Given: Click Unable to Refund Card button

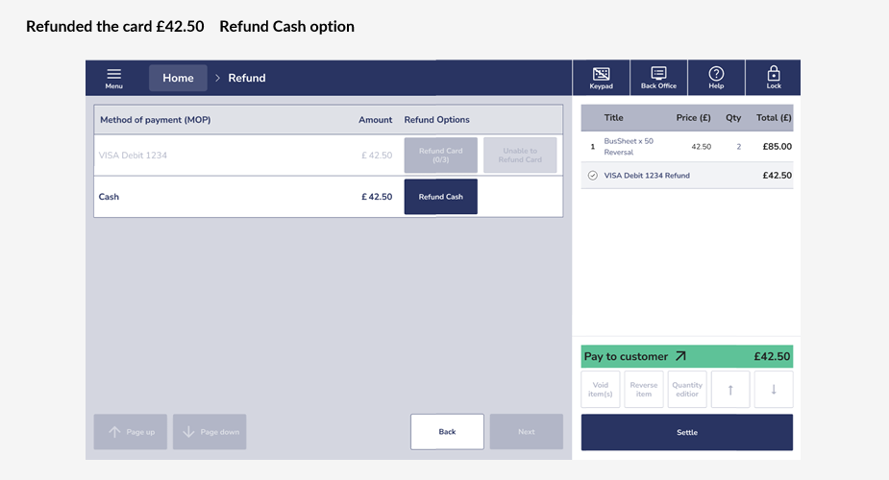Looking at the screenshot, I should 520,156.
